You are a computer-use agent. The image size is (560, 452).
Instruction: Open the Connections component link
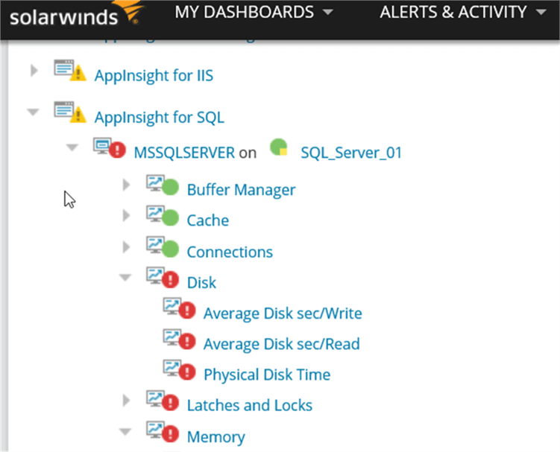pos(230,252)
